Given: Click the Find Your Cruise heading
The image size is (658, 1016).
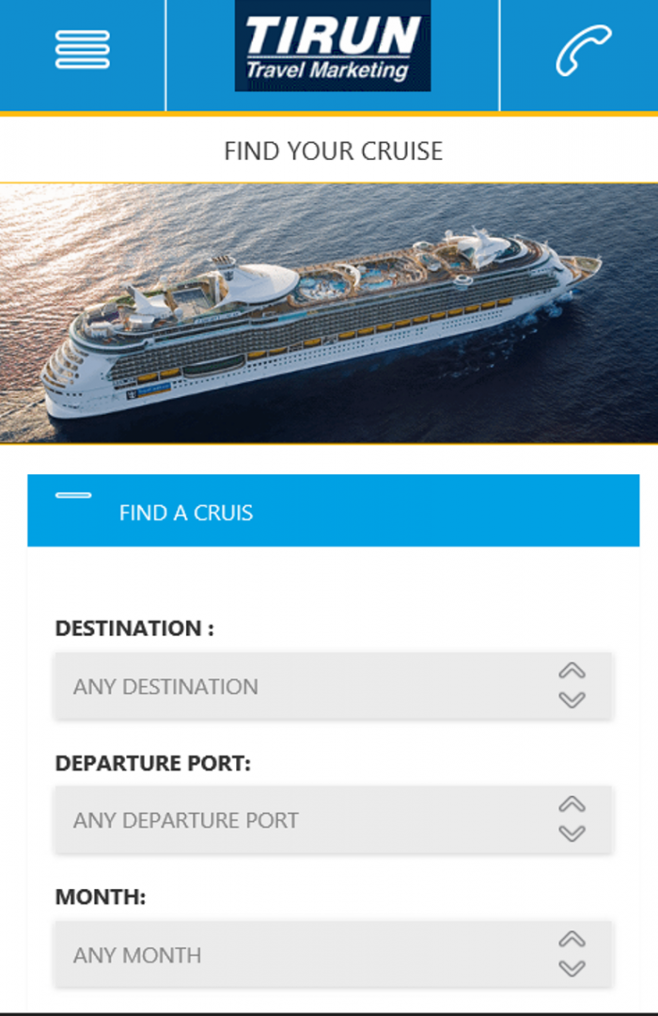Looking at the screenshot, I should [333, 151].
